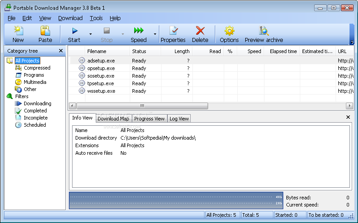Click the horizontal scrollbar right arrow
The height and width of the screenshot is (223, 358).
point(349,106)
